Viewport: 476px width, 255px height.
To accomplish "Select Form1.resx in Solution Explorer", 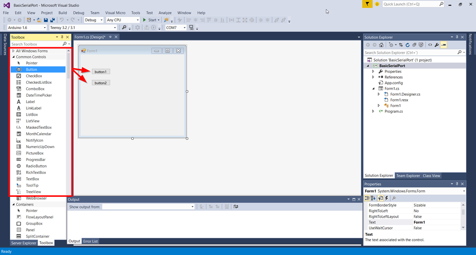I will point(399,100).
